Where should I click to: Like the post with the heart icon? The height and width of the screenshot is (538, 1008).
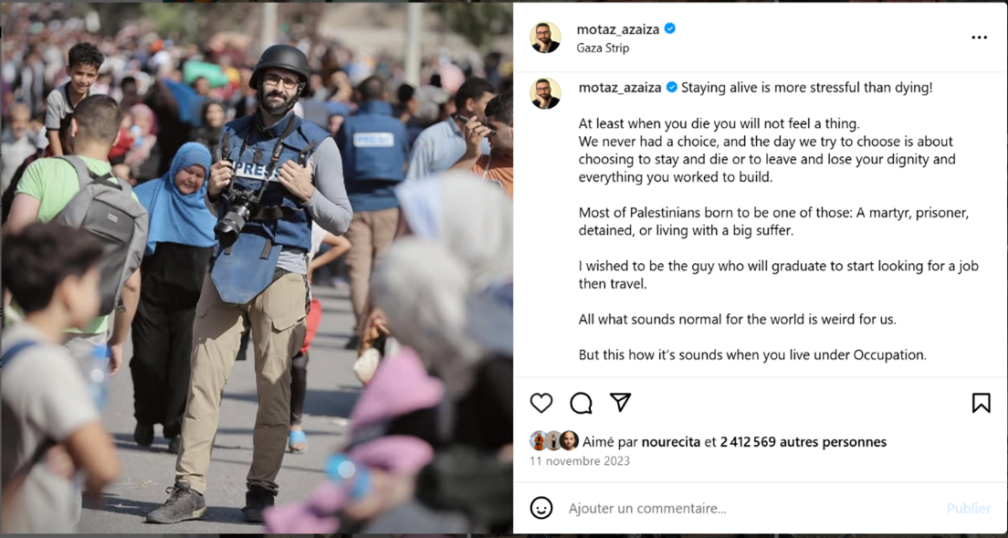pyautogui.click(x=541, y=403)
